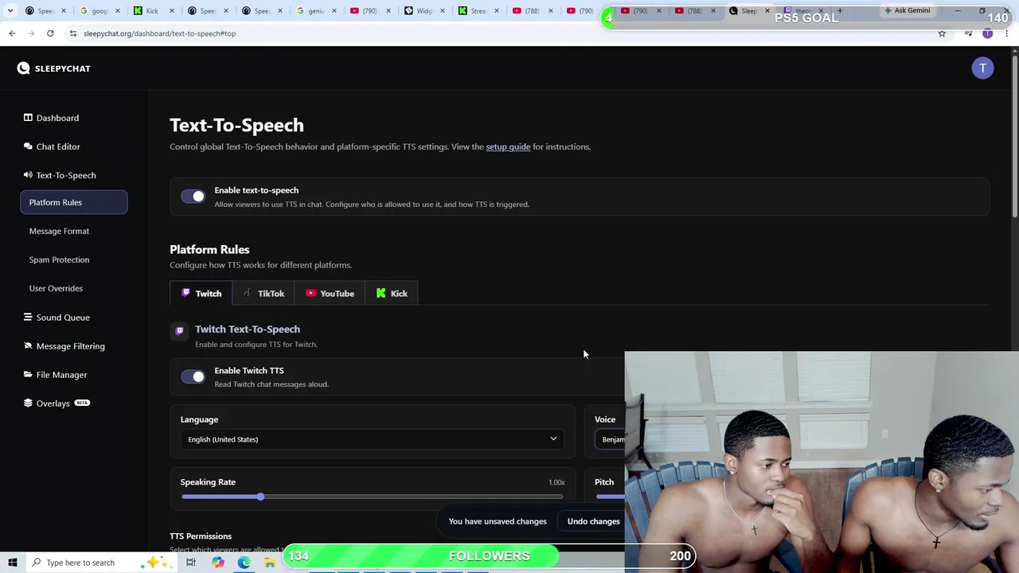1019x573 pixels.
Task: Open Platform Rules submenu item
Action: pos(73,202)
